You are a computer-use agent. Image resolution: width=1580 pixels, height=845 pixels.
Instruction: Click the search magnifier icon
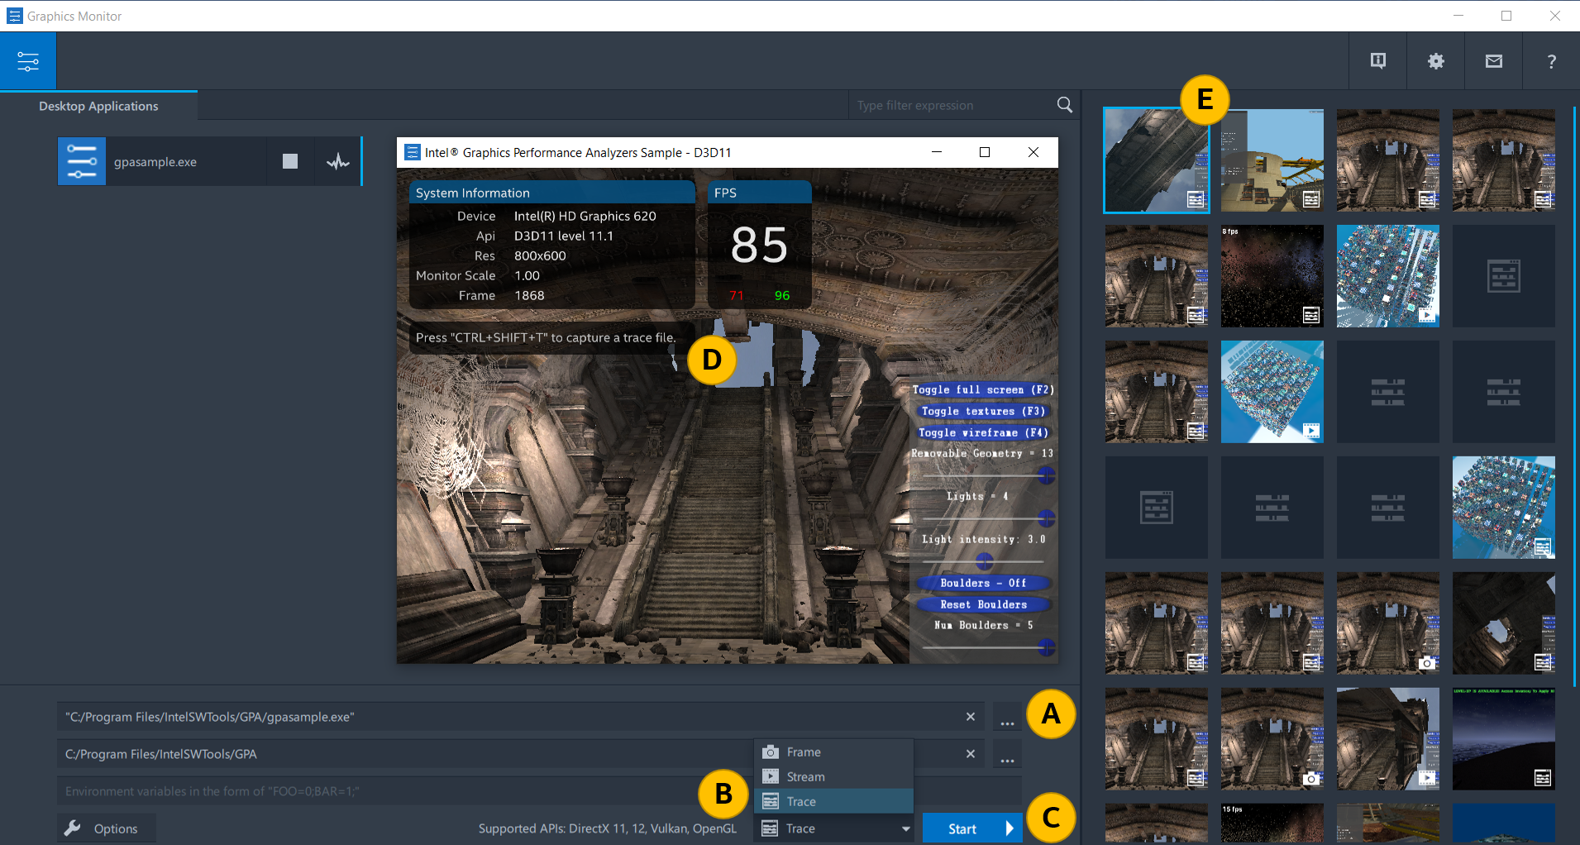pos(1064,105)
